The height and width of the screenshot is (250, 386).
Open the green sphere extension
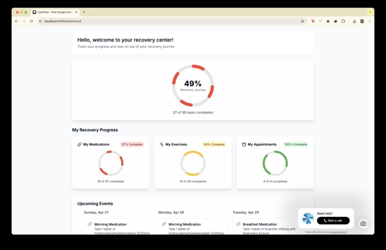click(x=328, y=21)
